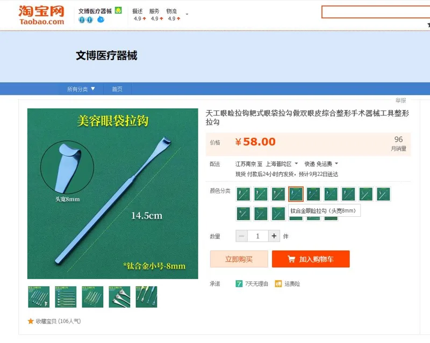
Task: Click the price ¥58.00
Action: (x=255, y=142)
